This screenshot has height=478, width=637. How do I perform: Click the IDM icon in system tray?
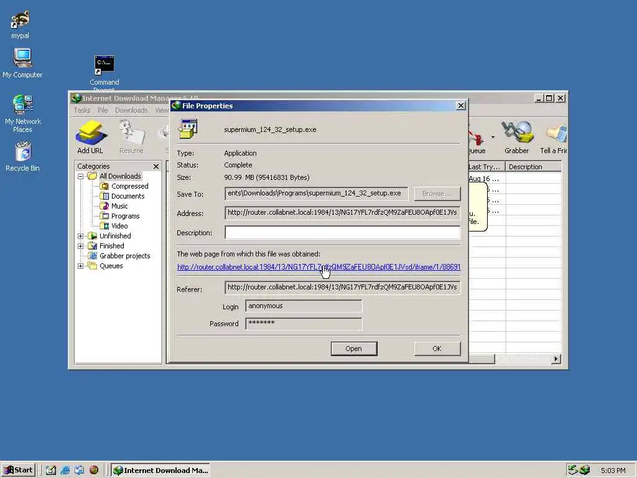[x=585, y=471]
